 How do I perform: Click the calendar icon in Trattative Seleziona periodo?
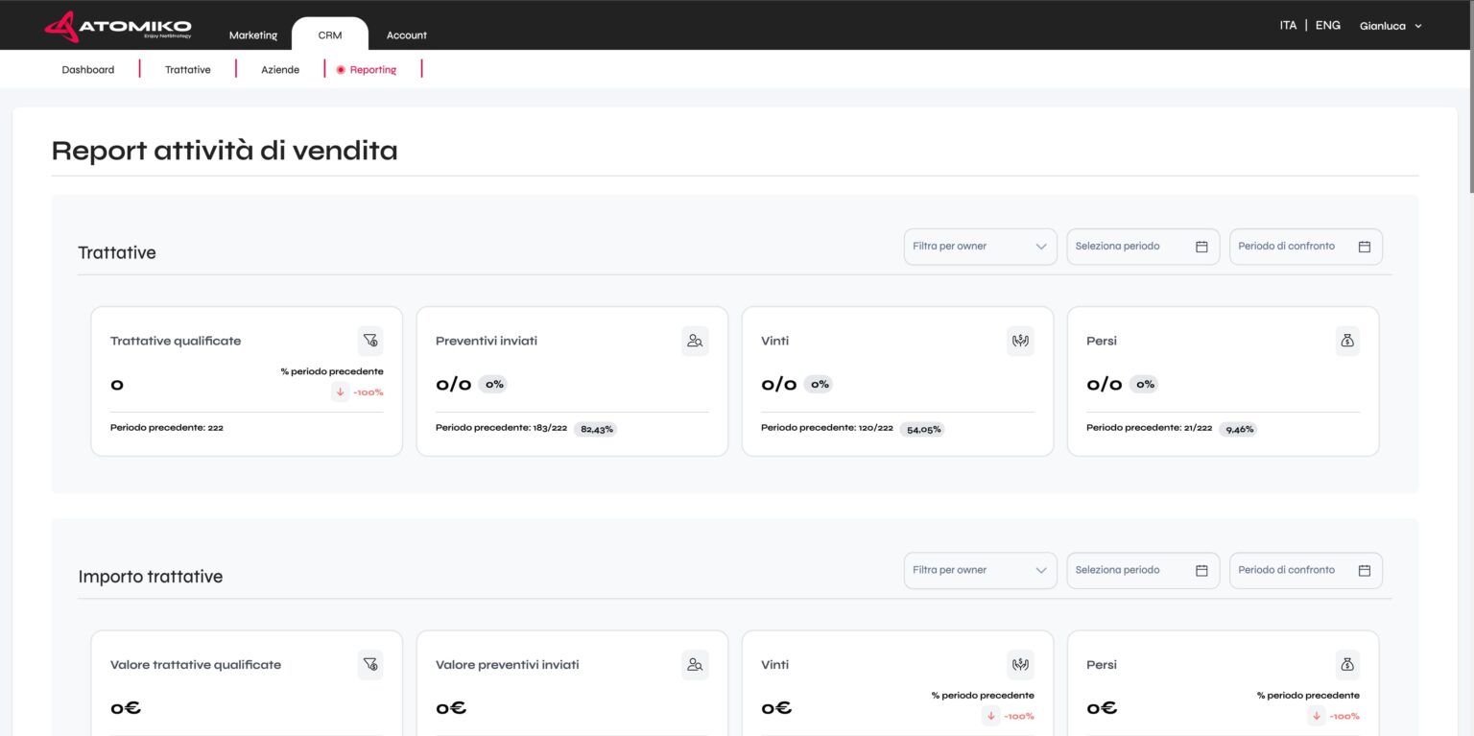point(1201,247)
